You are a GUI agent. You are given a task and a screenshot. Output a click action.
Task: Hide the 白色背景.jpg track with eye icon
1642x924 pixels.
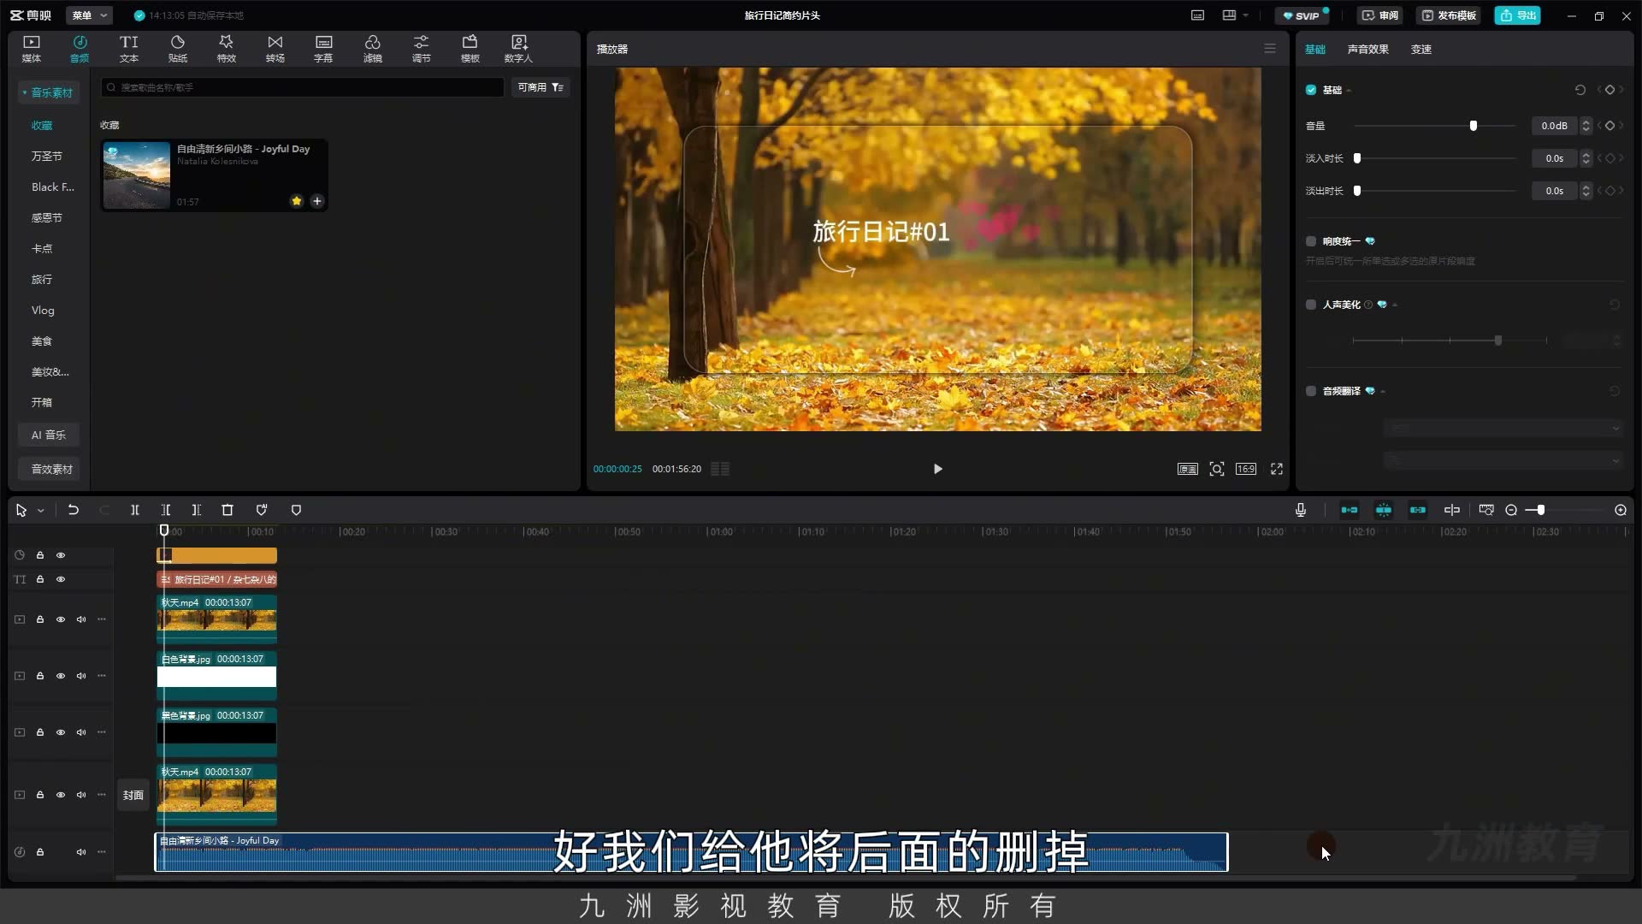61,676
